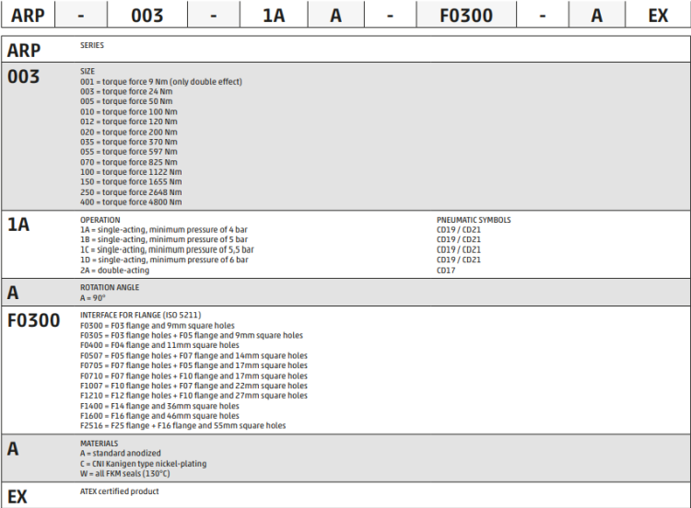Select the line '400 = torque force 4800 Nm'
The height and width of the screenshot is (508, 691).
click(131, 202)
